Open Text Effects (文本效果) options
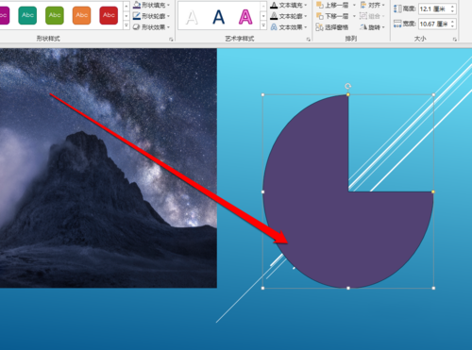This screenshot has height=350, width=472. pyautogui.click(x=289, y=27)
